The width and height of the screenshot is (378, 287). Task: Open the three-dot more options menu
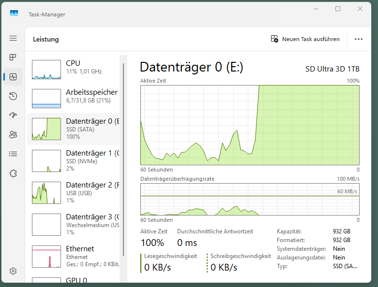tap(358, 39)
